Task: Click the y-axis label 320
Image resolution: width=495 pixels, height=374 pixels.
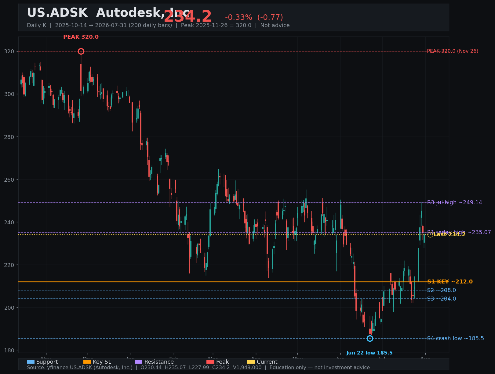Action: (9, 51)
